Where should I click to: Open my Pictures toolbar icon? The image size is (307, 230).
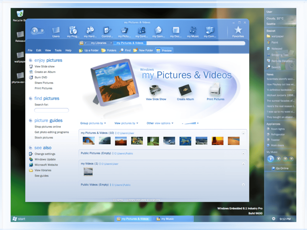(x=124, y=32)
